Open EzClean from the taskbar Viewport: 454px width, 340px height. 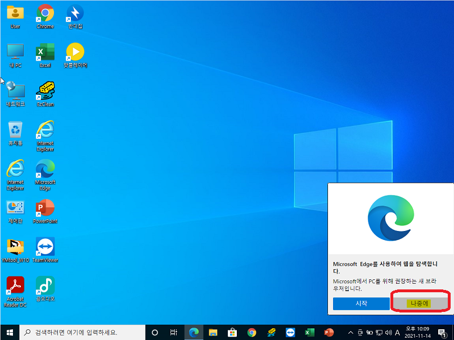[x=271, y=333]
